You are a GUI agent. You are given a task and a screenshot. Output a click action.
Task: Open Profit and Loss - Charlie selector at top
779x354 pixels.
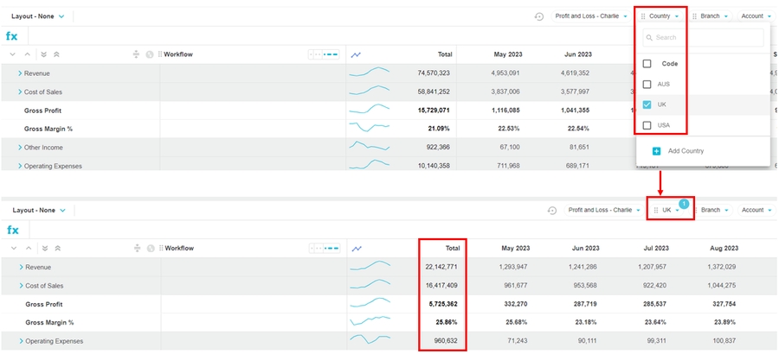[x=591, y=16]
